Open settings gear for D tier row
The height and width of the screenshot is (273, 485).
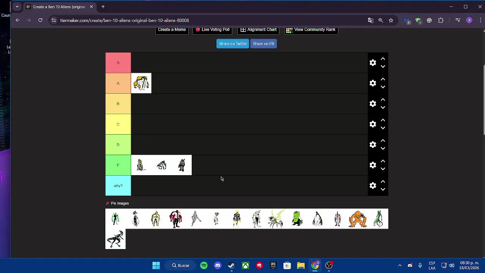click(x=373, y=144)
